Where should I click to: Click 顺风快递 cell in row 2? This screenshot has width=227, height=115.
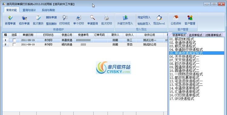[x=67, y=44]
